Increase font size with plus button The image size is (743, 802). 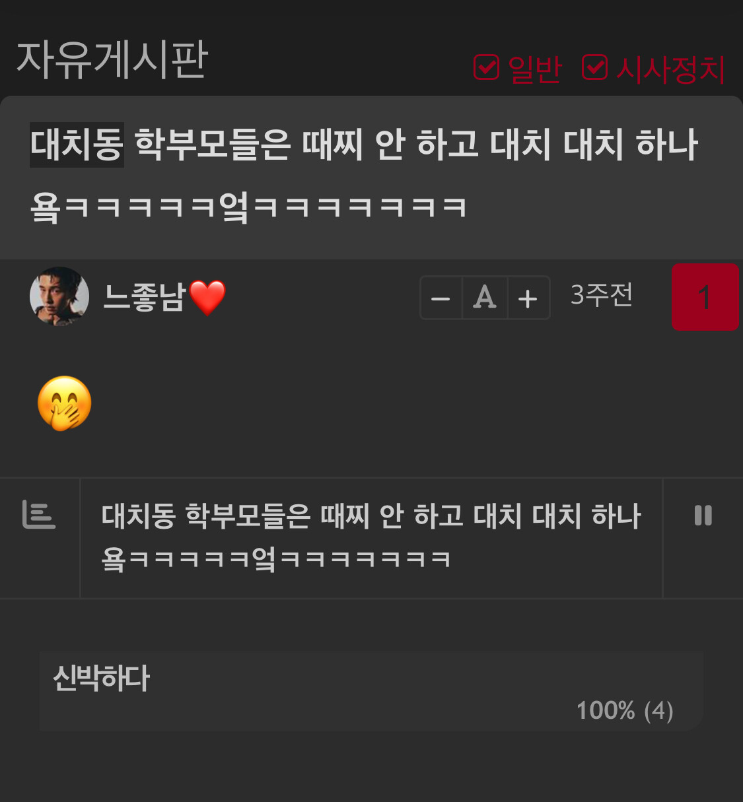click(x=528, y=298)
